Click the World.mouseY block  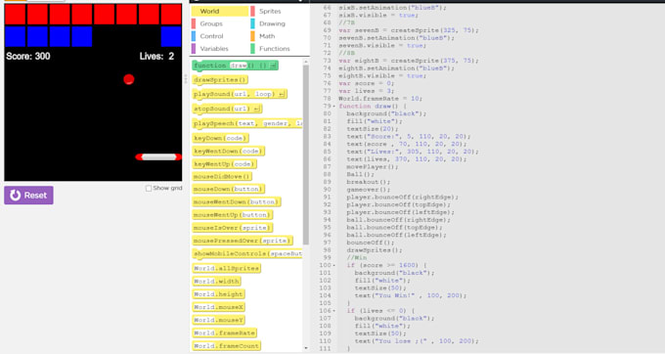pyautogui.click(x=218, y=320)
